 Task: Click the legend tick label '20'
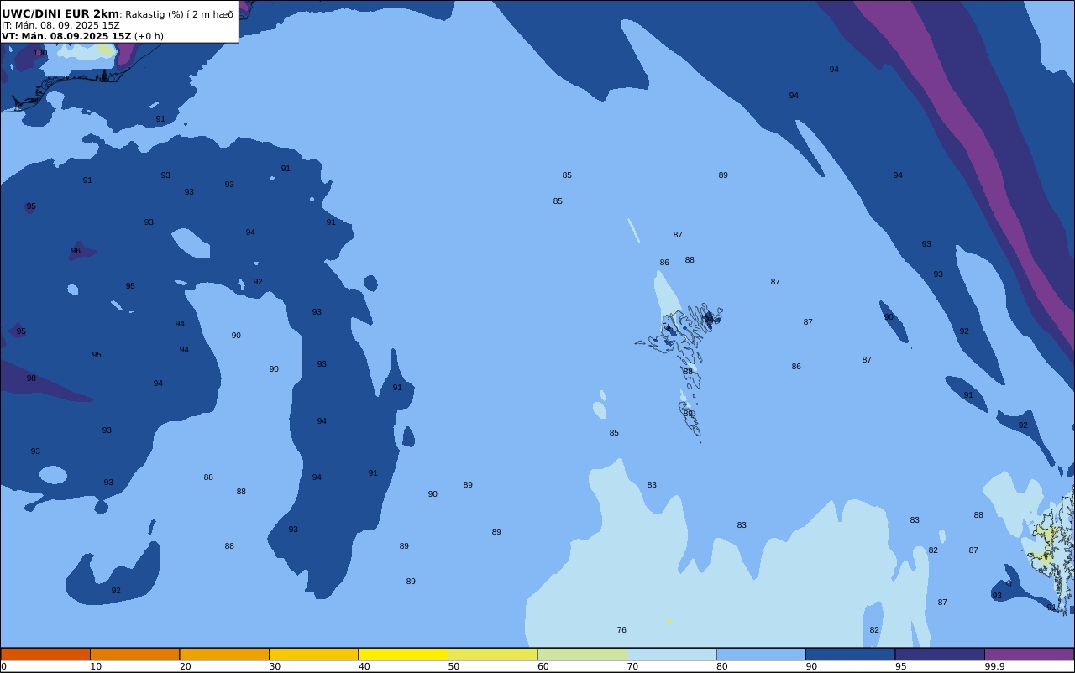(185, 666)
